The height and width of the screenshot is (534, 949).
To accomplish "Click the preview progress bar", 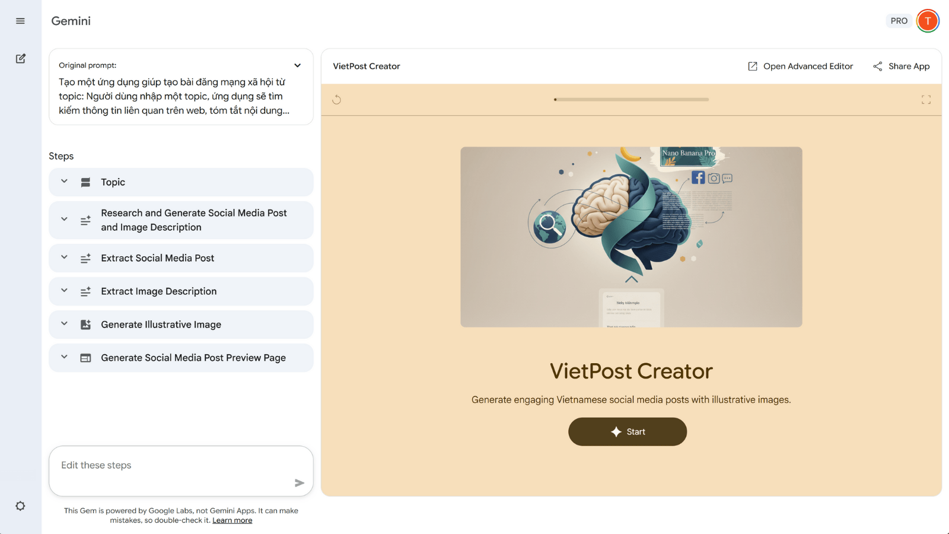I will coord(631,100).
